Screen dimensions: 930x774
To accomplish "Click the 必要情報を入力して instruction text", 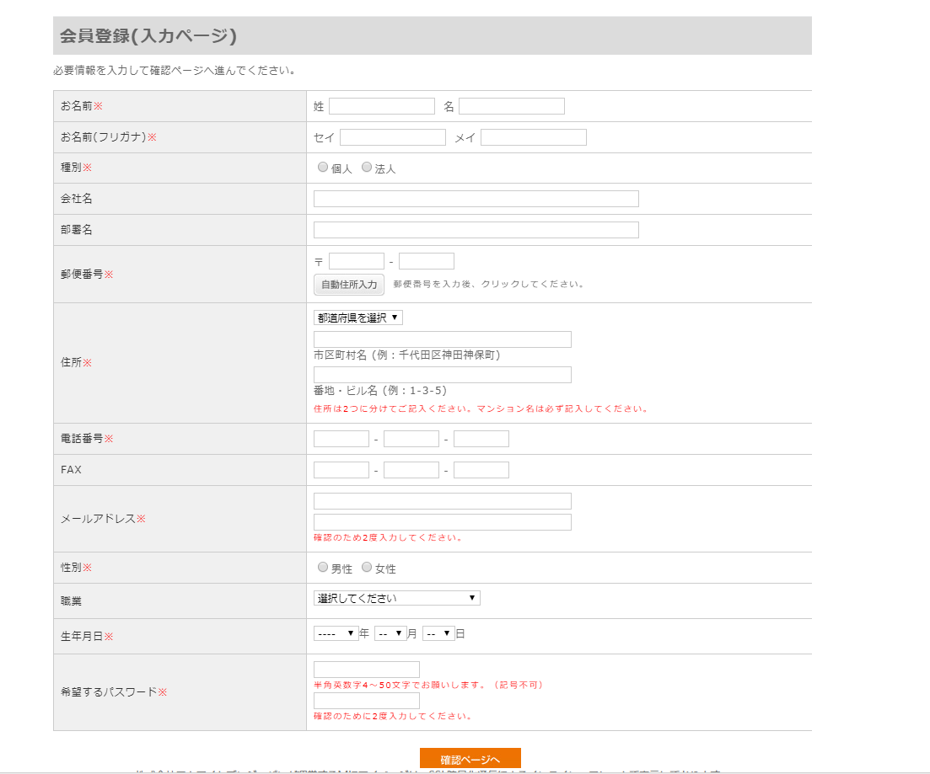I will 175,70.
